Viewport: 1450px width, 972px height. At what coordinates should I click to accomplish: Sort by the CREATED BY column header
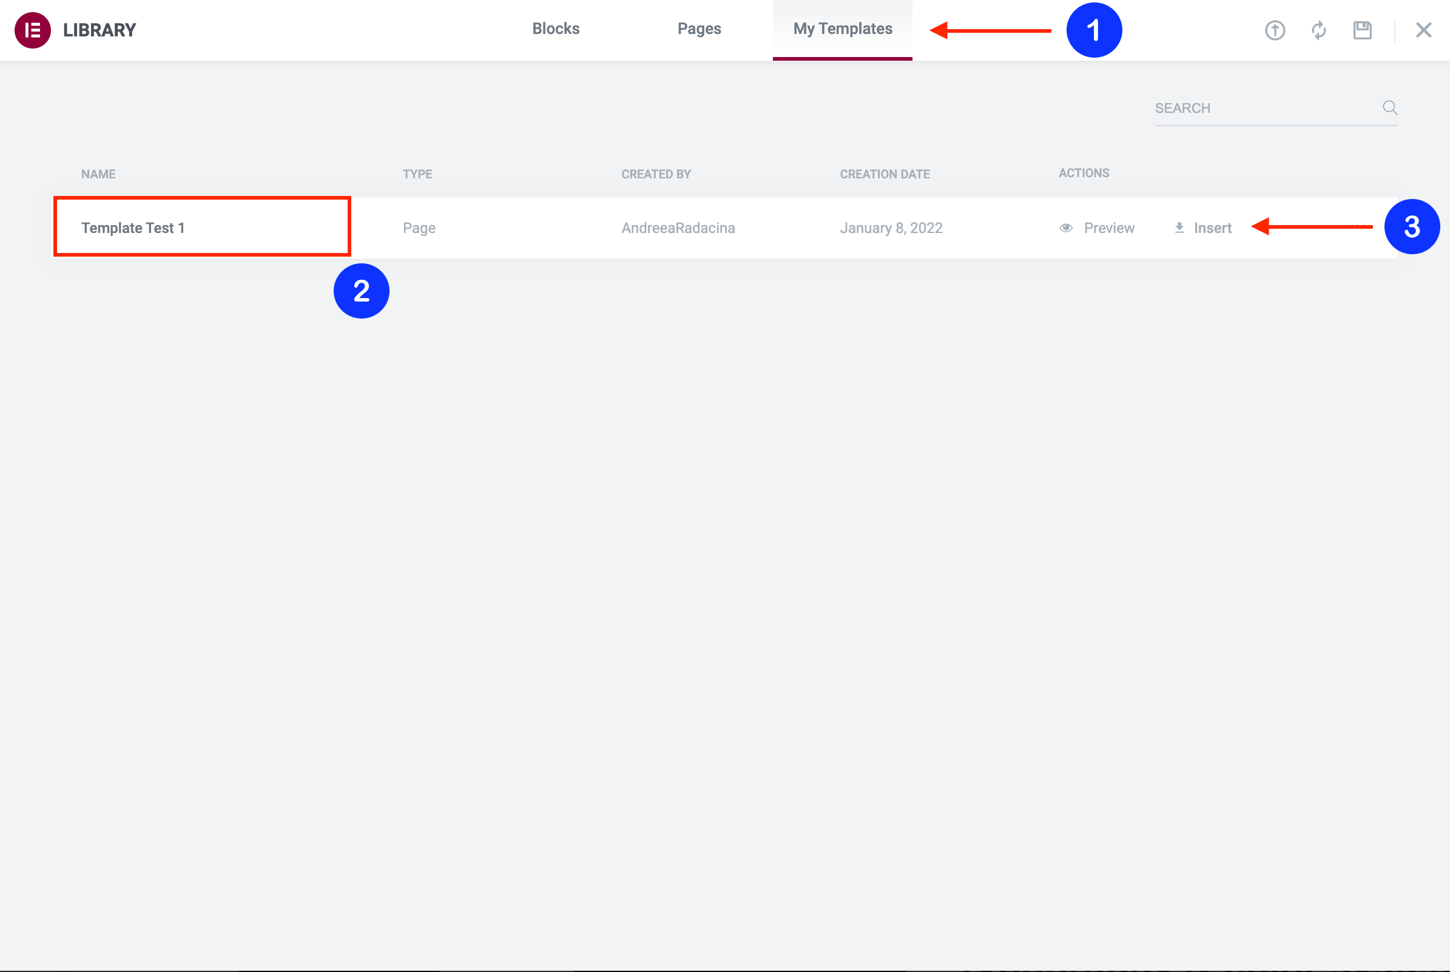[656, 174]
